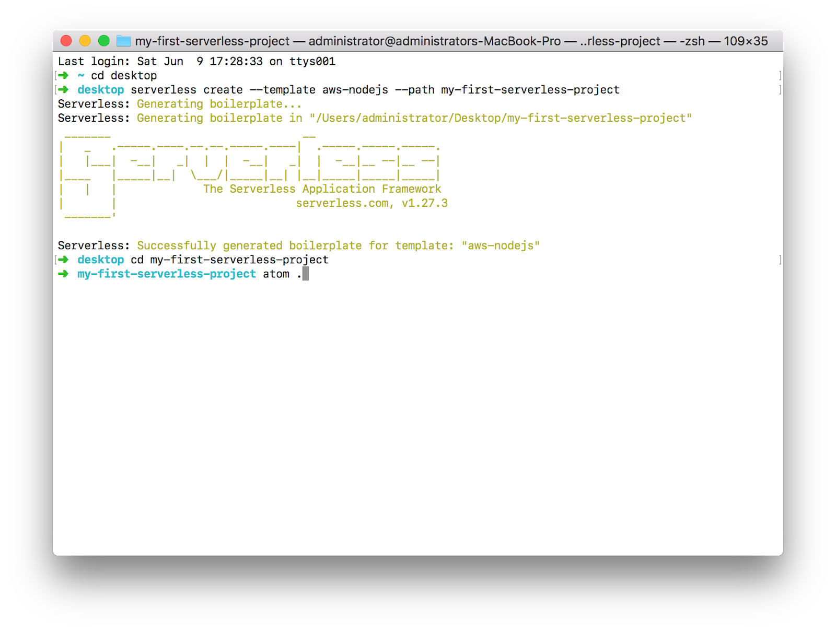Click the Last login timestamp line
This screenshot has height=631, width=836.
[196, 61]
